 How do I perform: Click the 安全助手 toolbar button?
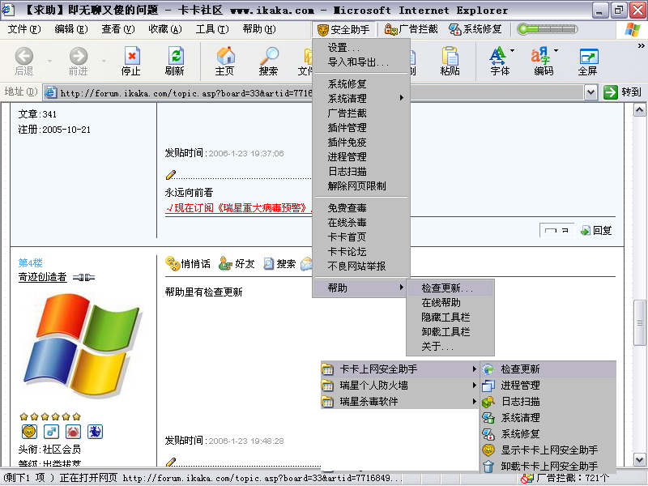pos(343,30)
